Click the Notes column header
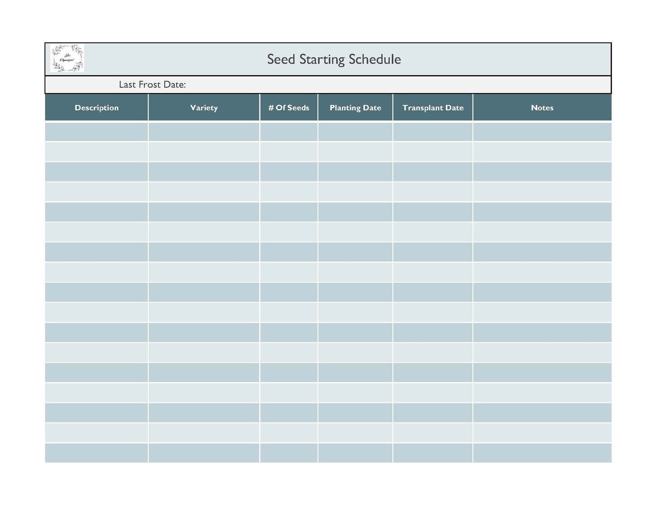 [x=542, y=108]
